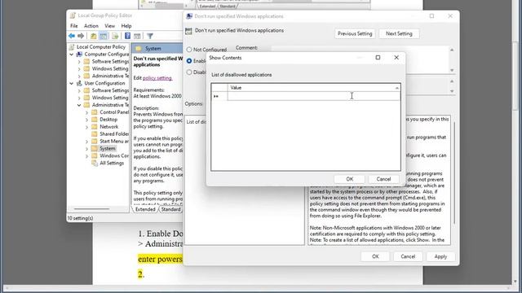Click the Network folder icon in tree
Image resolution: width=522 pixels, height=293 pixels.
pyautogui.click(x=95, y=127)
